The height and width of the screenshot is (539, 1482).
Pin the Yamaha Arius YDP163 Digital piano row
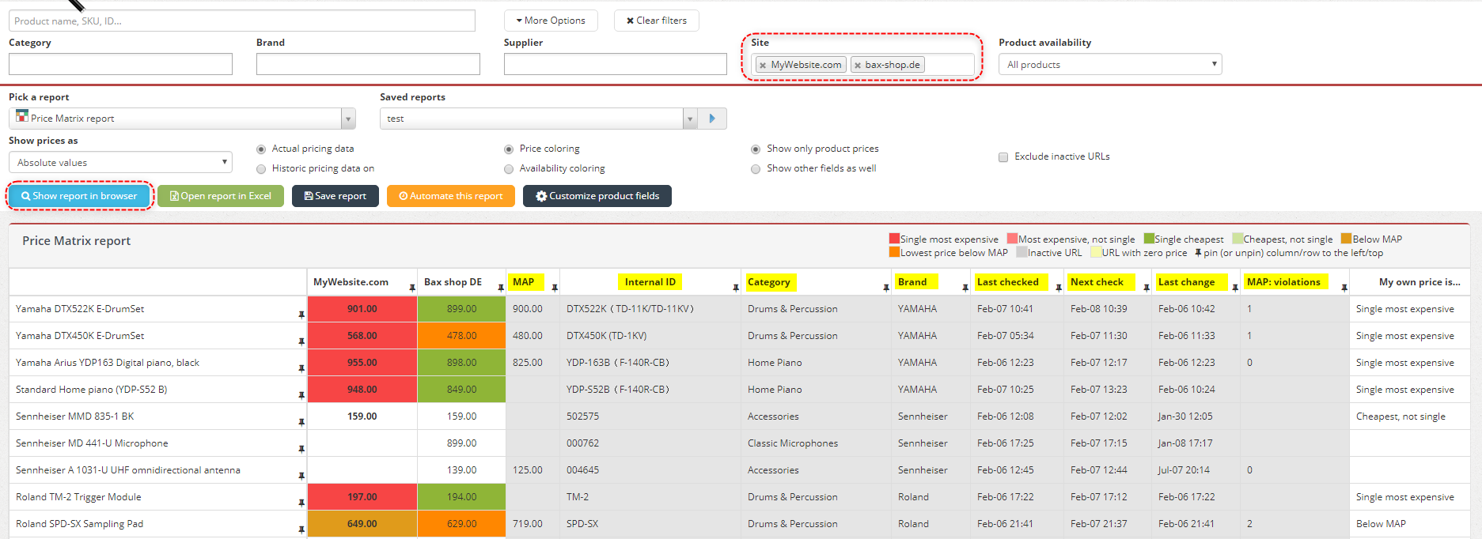(301, 368)
